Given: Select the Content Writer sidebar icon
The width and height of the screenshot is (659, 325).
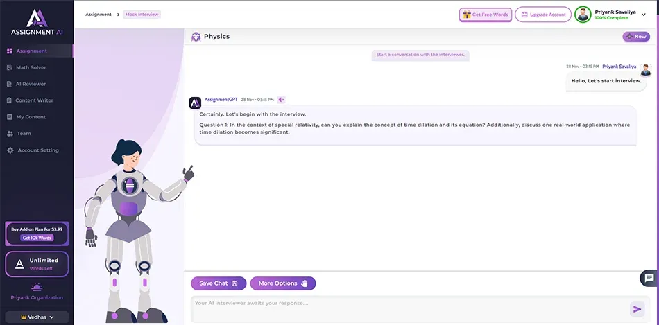Looking at the screenshot, I should 10,100.
